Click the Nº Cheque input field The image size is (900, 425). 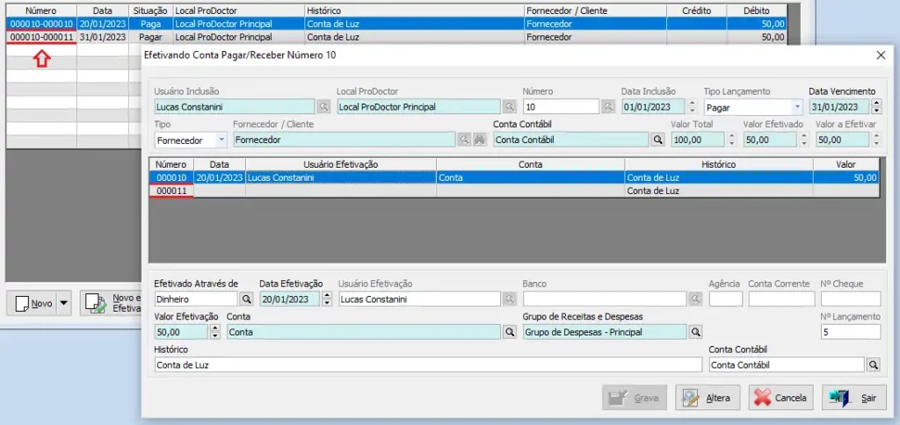coord(851,299)
